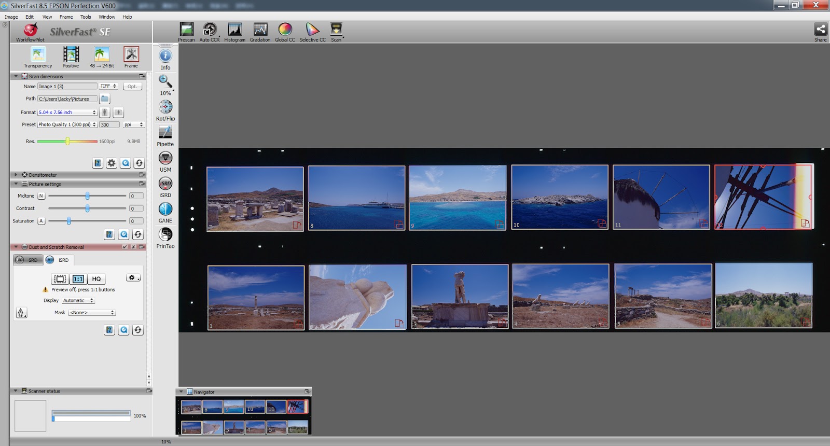Click the Frame tool button

[x=131, y=57]
